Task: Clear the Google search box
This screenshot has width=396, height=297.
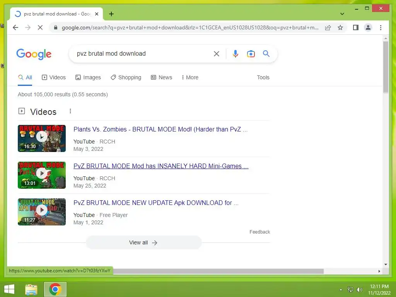Action: [217, 53]
